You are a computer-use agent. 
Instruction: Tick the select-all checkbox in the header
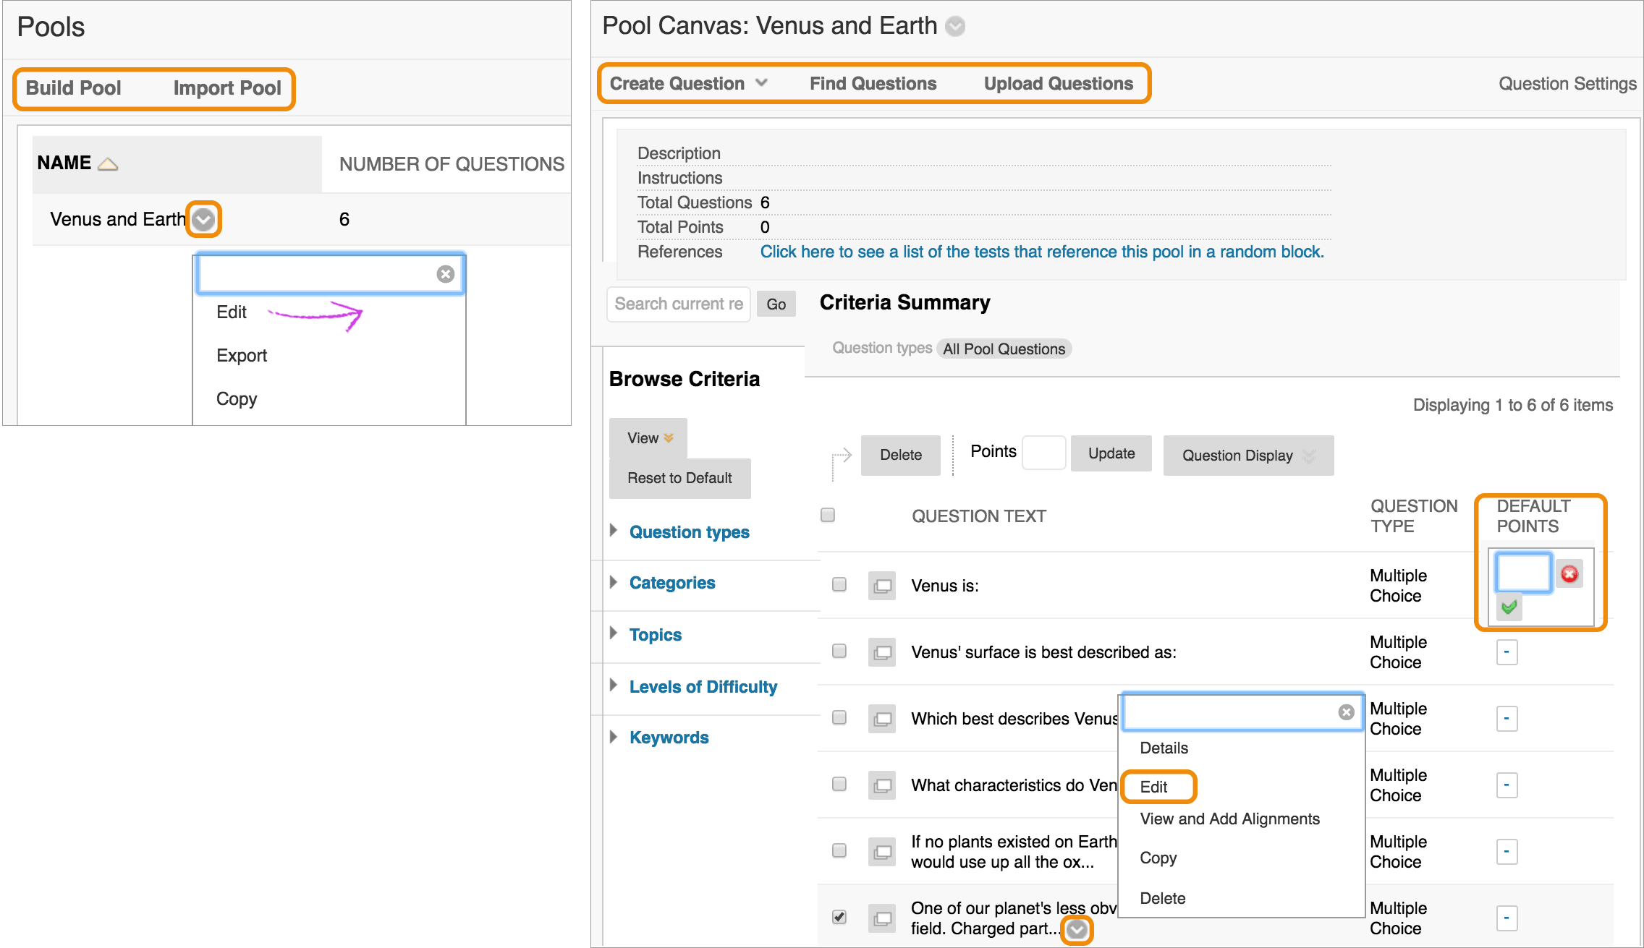click(x=828, y=515)
